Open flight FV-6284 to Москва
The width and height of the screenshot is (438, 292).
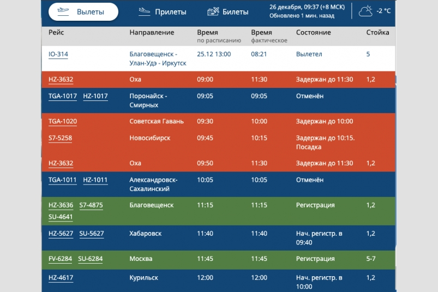pyautogui.click(x=61, y=259)
